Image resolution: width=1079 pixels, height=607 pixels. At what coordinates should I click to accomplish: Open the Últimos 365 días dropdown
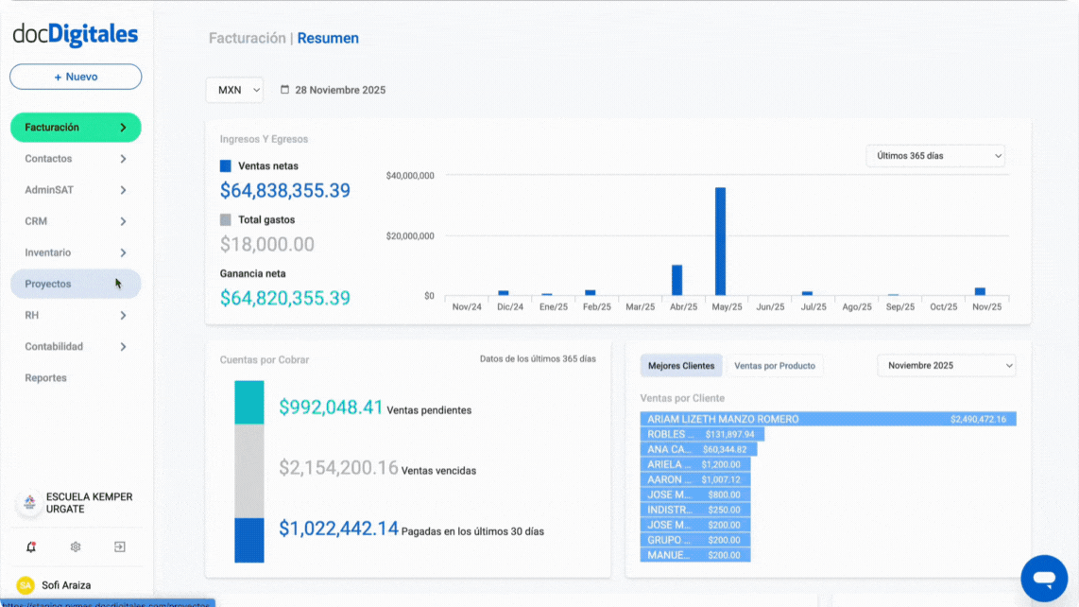pyautogui.click(x=934, y=155)
